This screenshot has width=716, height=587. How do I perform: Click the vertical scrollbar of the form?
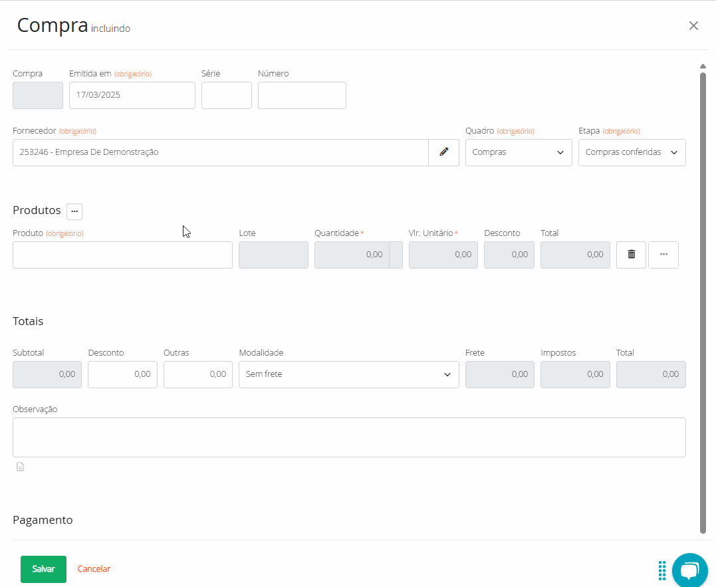point(703,299)
